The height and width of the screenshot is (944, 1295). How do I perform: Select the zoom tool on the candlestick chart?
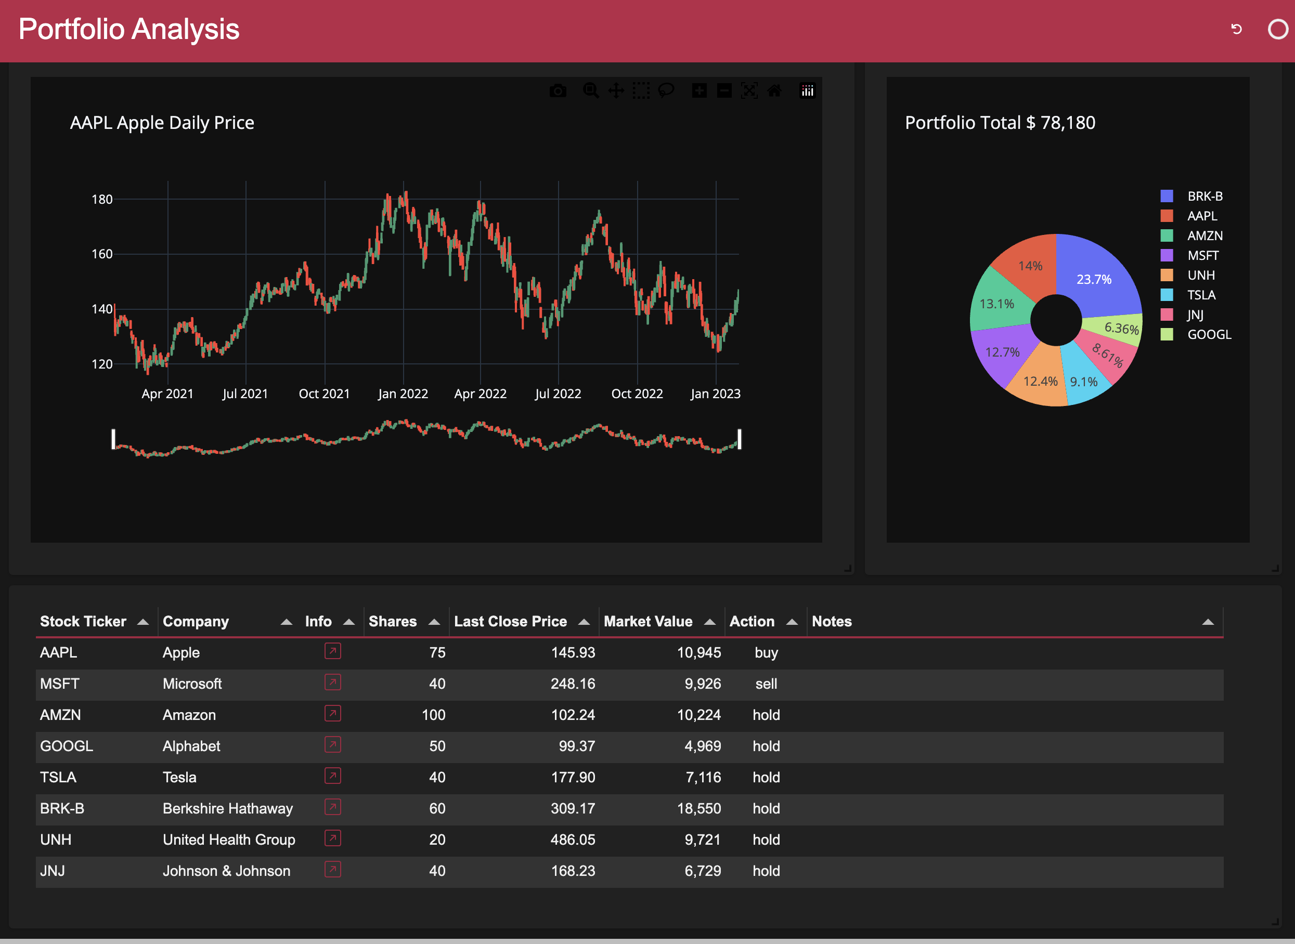click(591, 90)
